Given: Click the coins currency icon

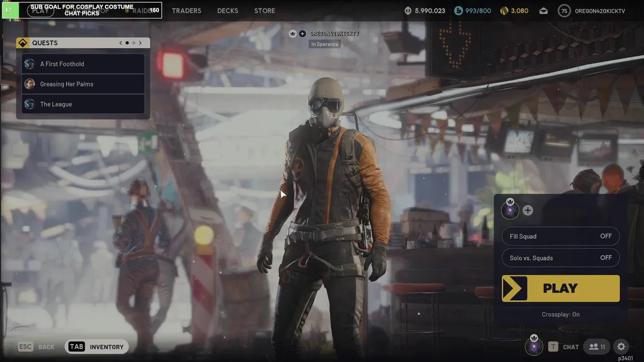Looking at the screenshot, I should click(x=408, y=11).
